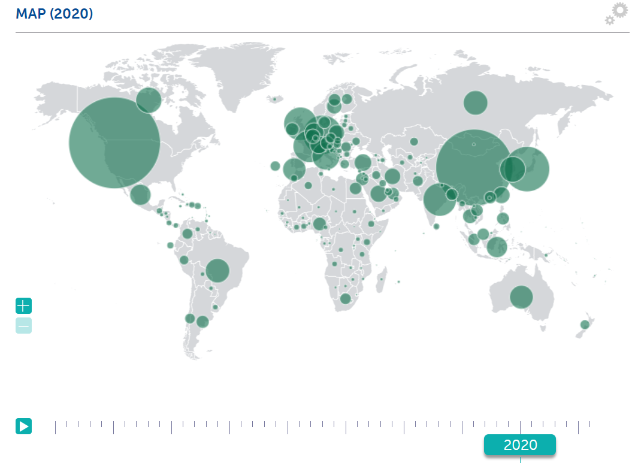Image resolution: width=632 pixels, height=463 pixels.
Task: Click the Indonesia data bubble
Action: coord(497,247)
